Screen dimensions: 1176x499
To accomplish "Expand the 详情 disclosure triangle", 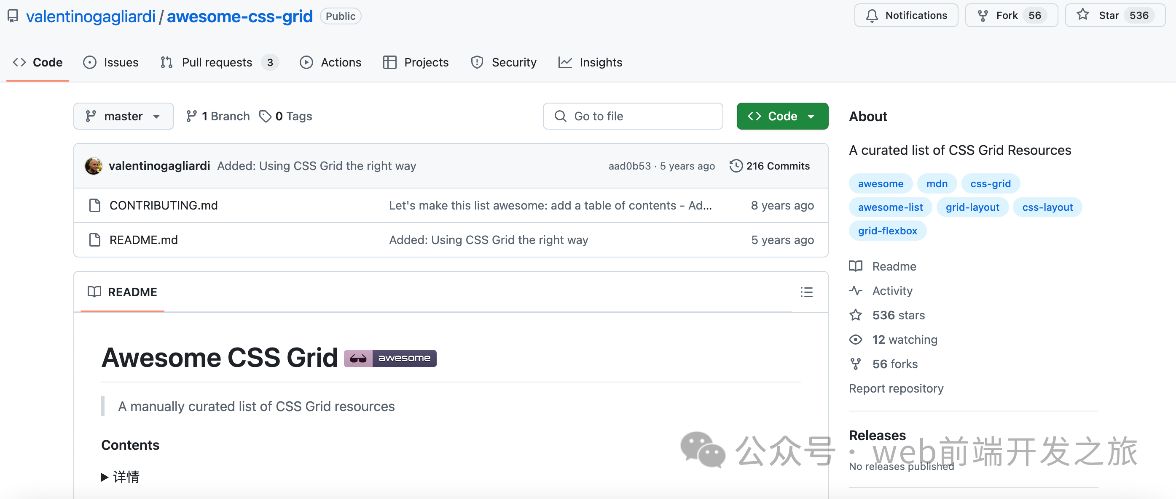I will (105, 477).
